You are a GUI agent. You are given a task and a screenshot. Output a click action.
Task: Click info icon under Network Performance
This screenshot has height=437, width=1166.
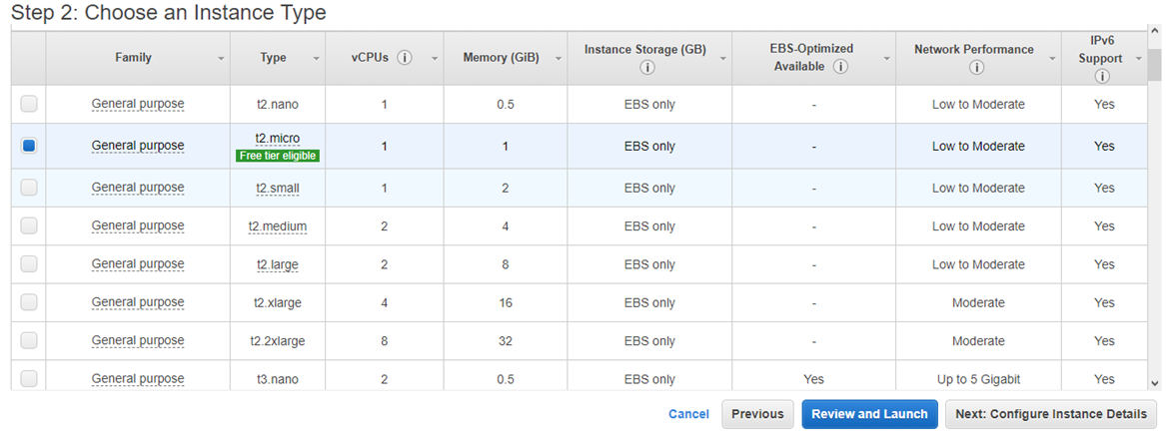[975, 68]
